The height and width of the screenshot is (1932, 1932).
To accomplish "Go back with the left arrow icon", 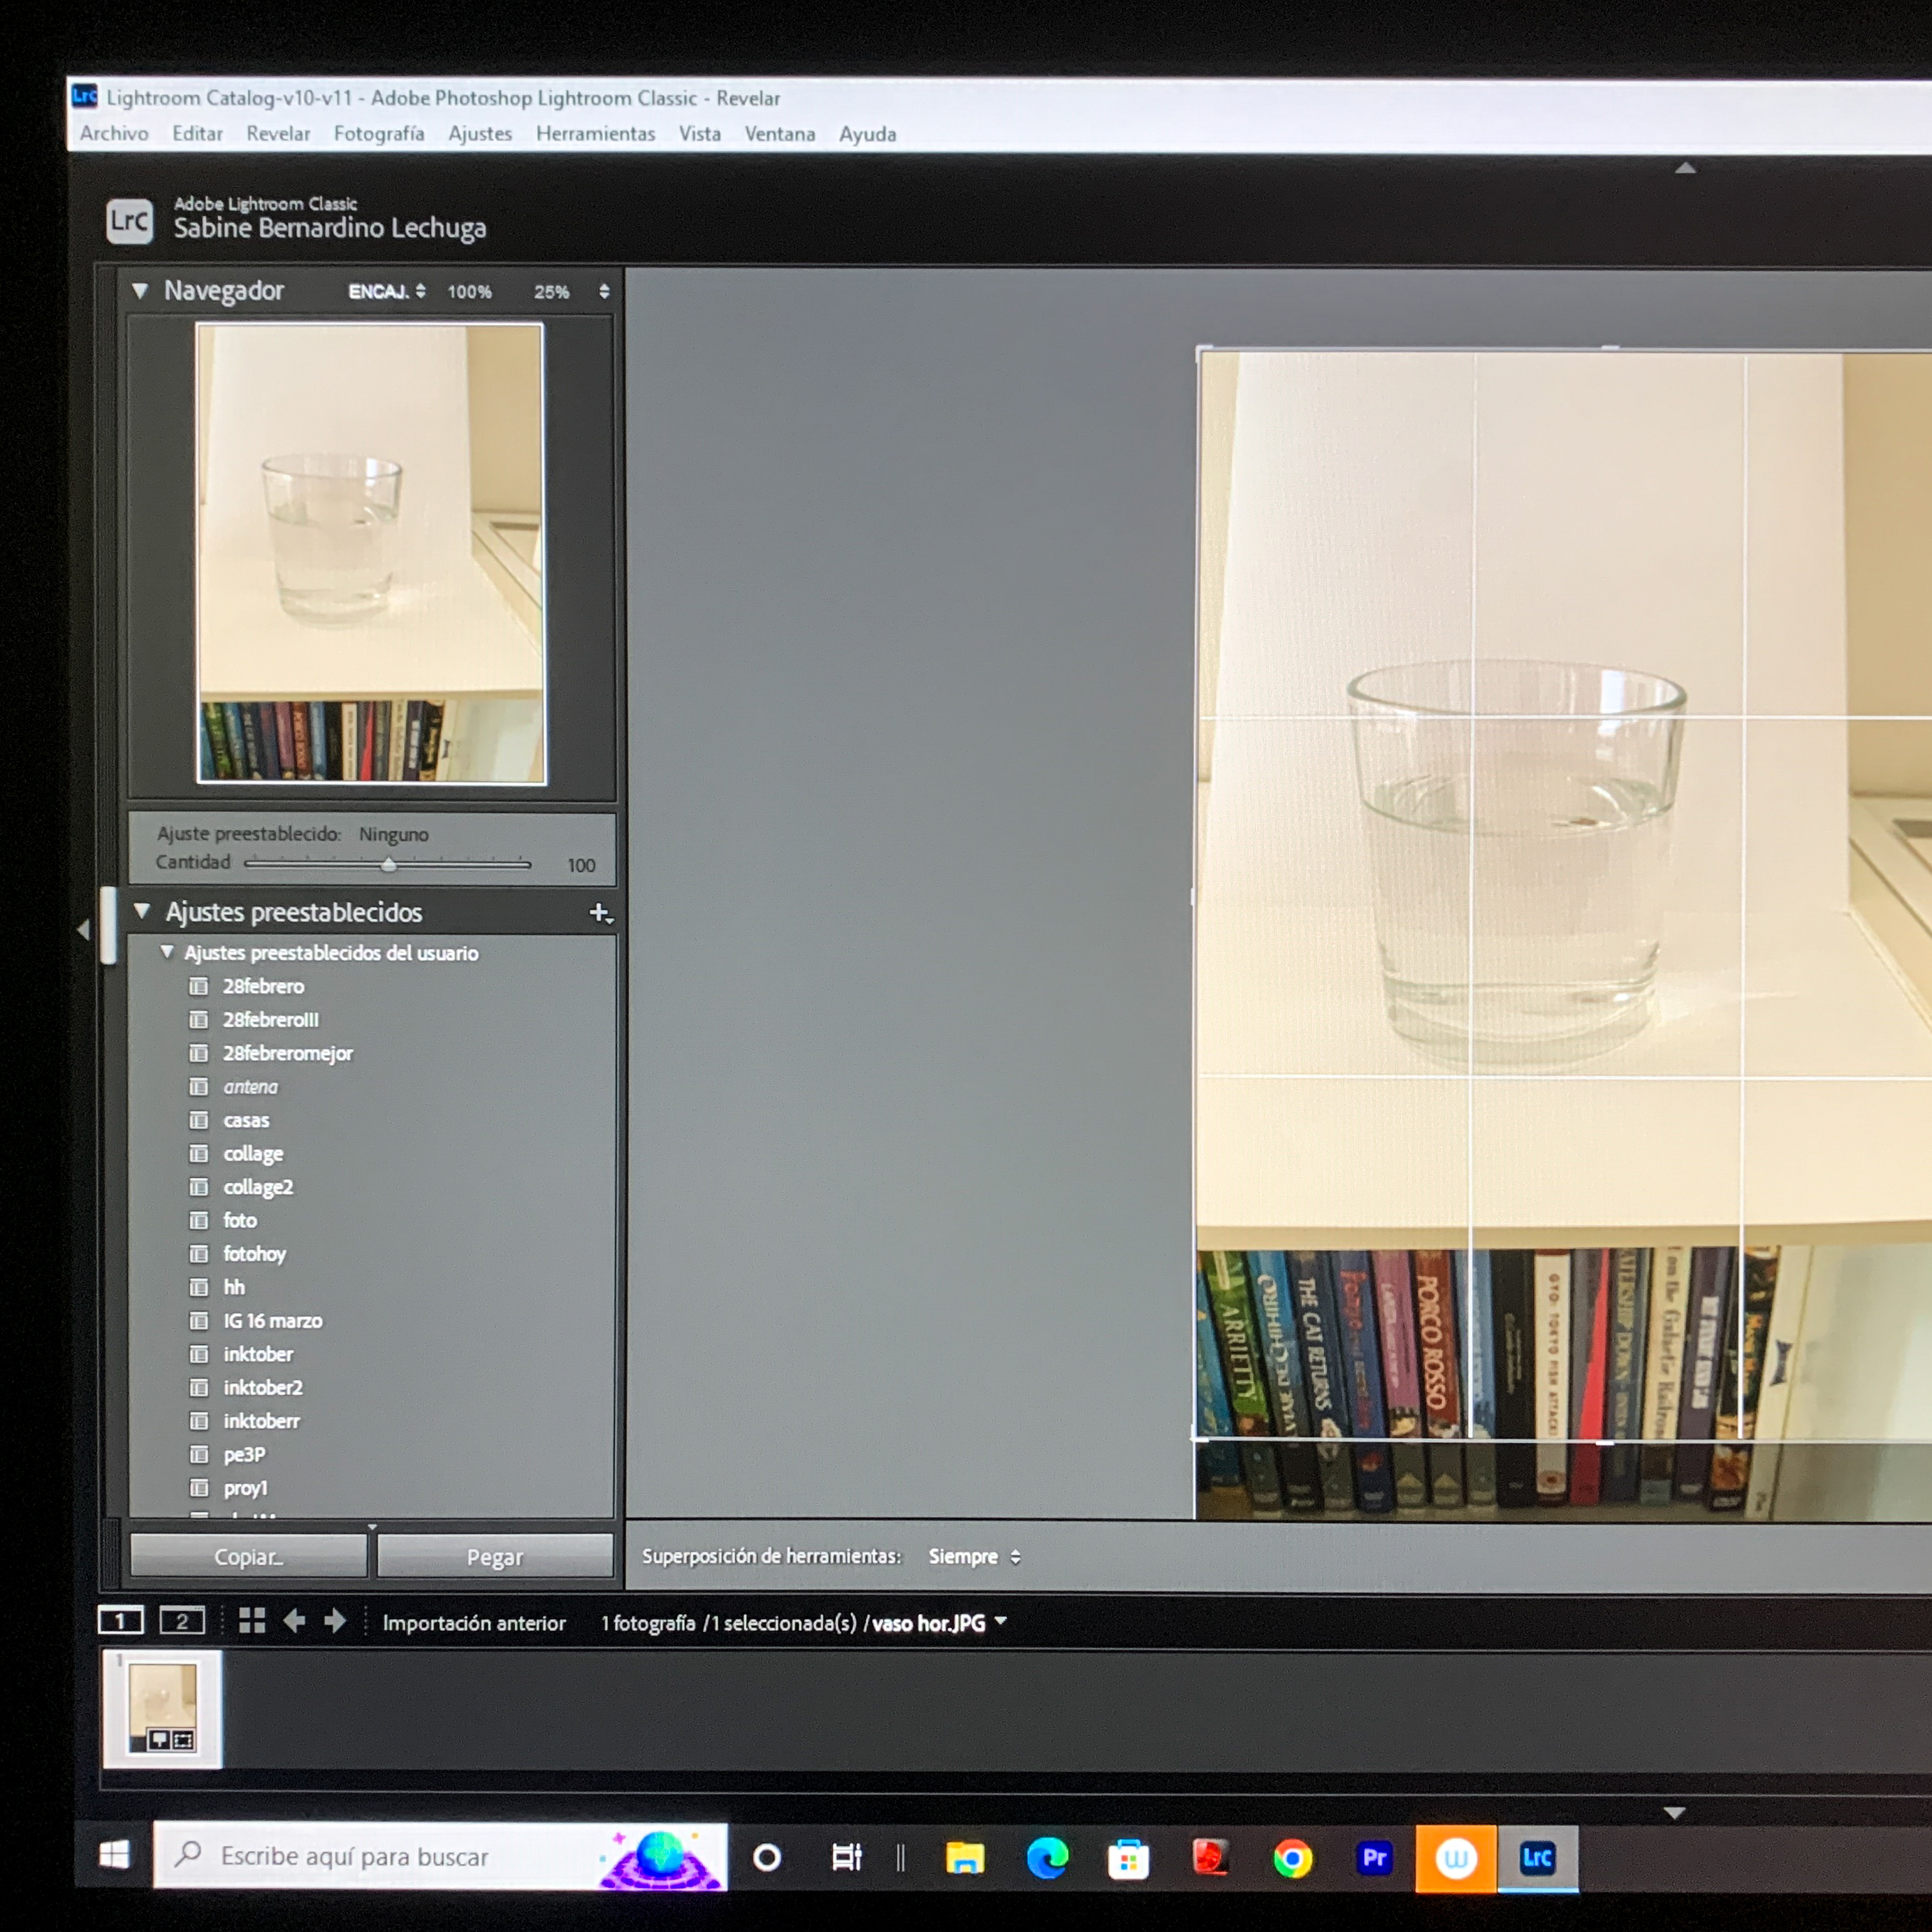I will click(x=294, y=1621).
